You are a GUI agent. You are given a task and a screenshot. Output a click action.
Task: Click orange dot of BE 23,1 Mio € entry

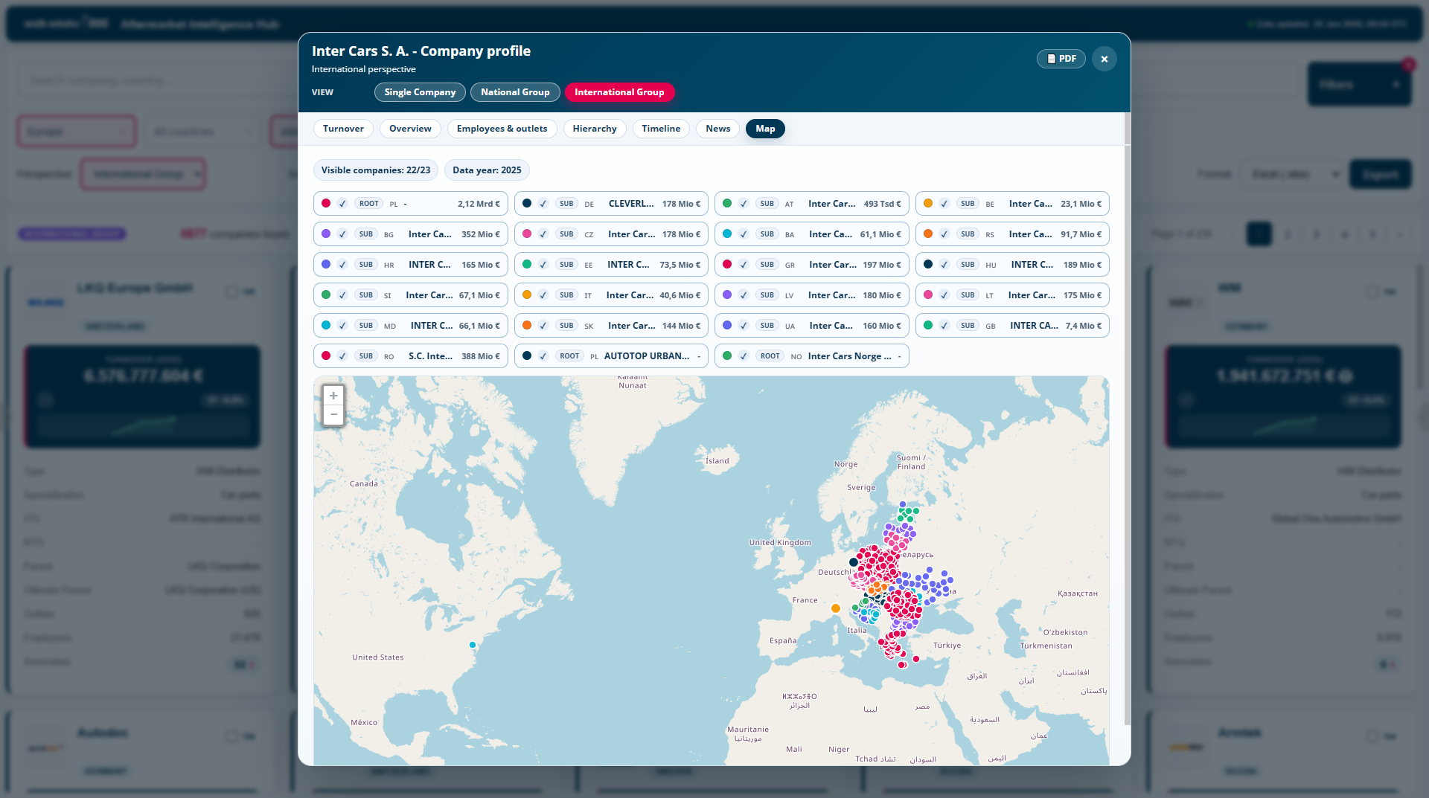point(928,203)
